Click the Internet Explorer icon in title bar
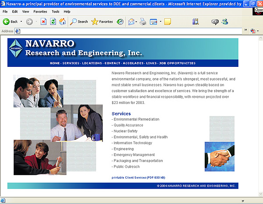 pyautogui.click(x=3, y=3)
